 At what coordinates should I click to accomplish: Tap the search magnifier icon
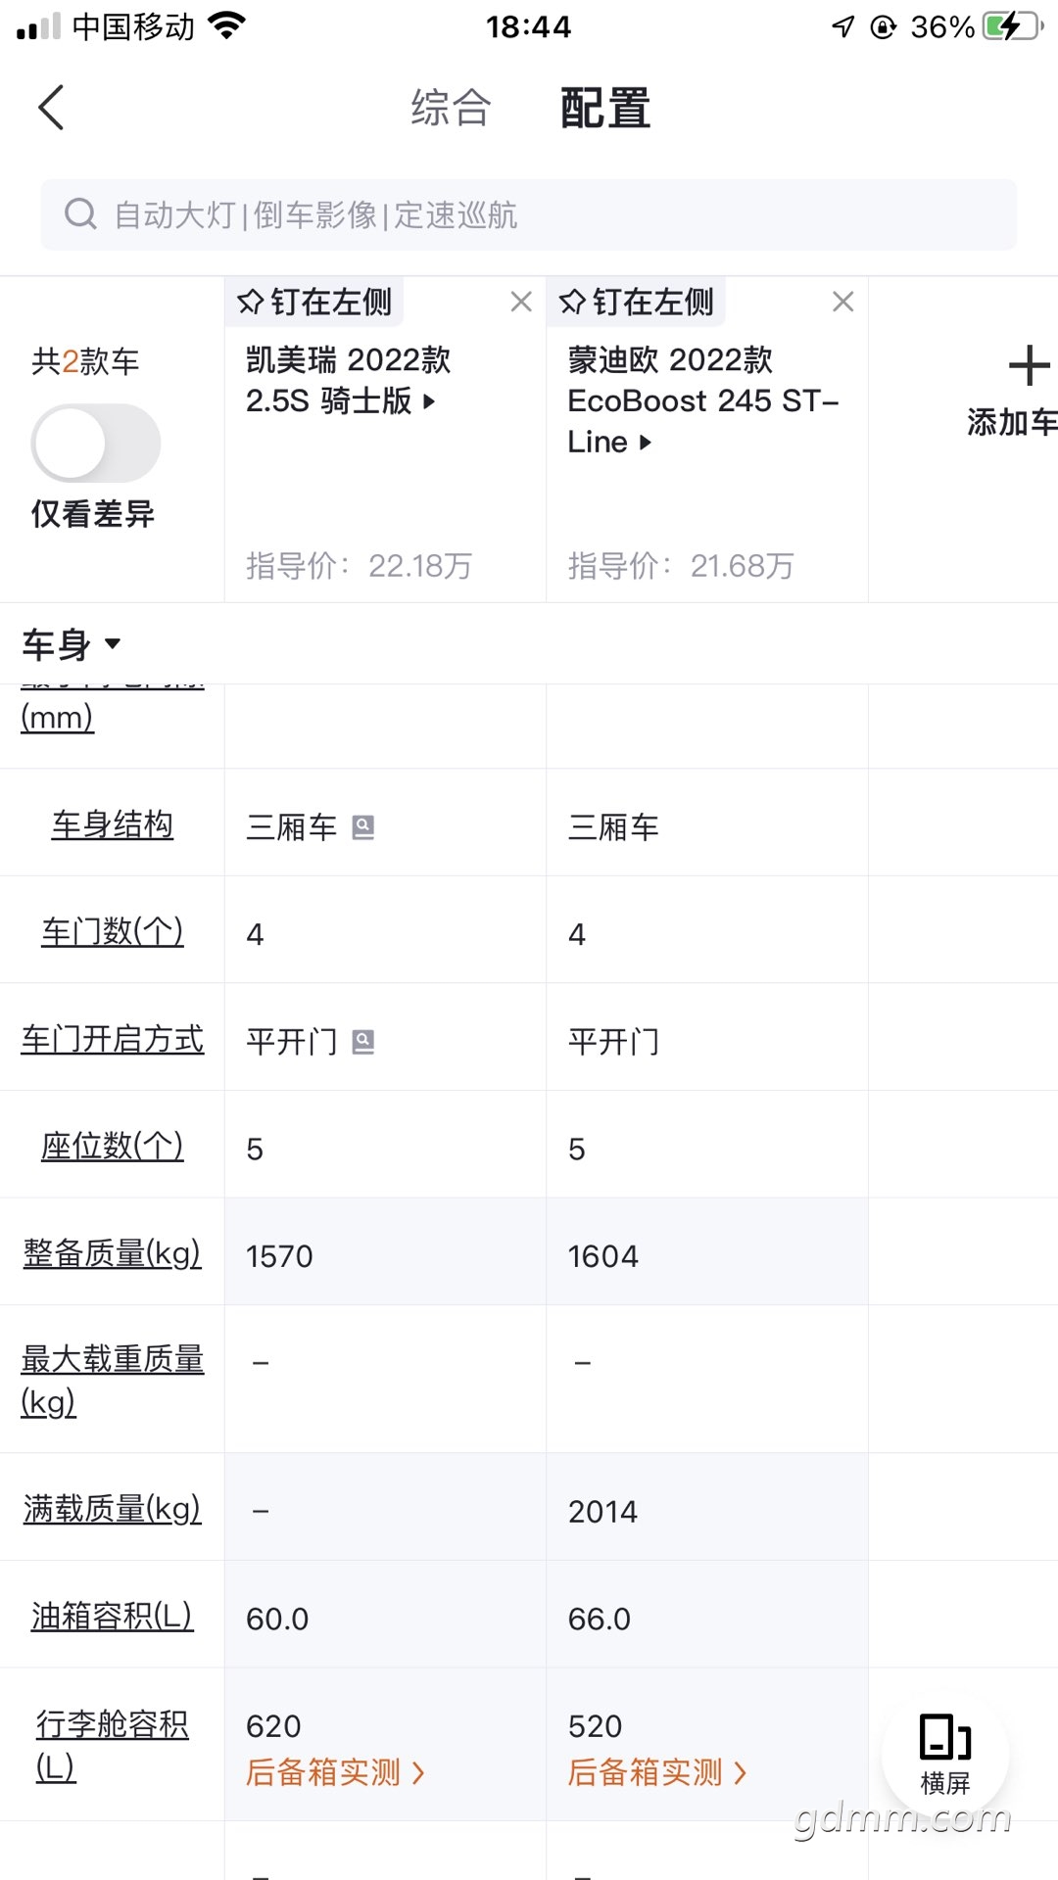click(80, 213)
